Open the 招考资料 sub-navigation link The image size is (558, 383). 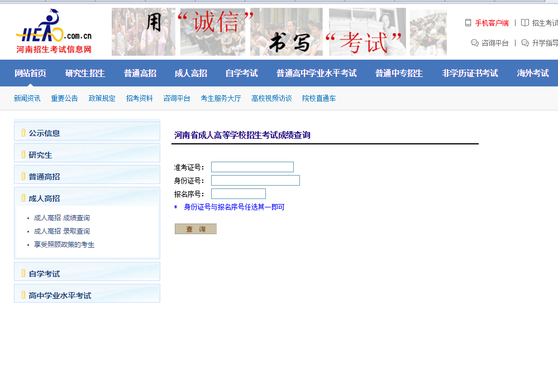[139, 99]
